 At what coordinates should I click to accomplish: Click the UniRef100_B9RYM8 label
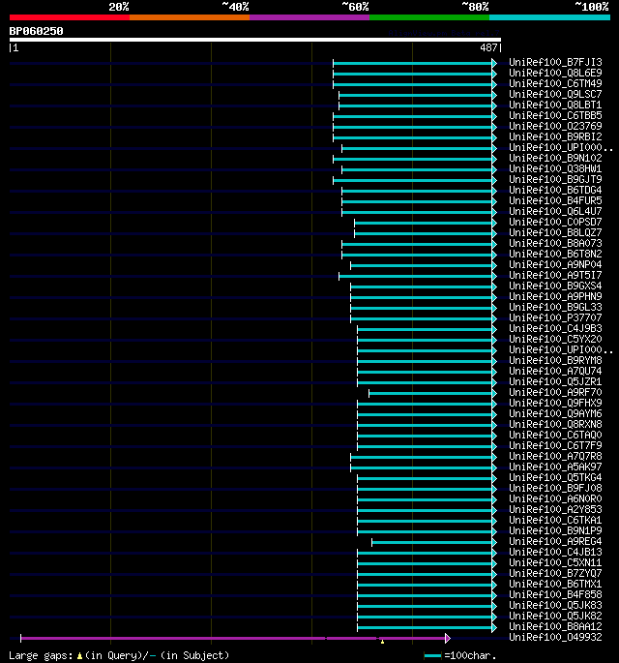[555, 361]
